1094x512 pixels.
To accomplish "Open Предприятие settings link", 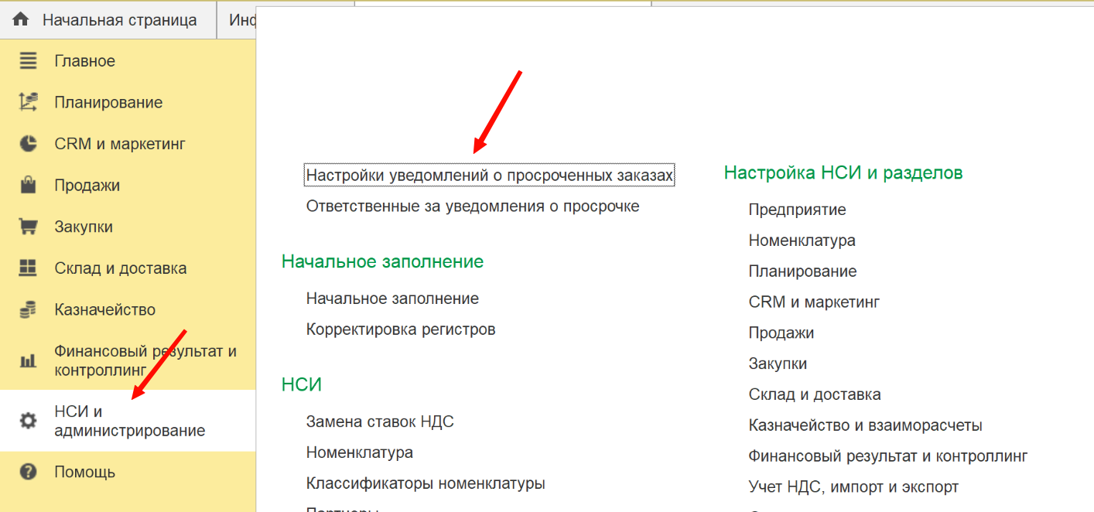I will point(797,210).
